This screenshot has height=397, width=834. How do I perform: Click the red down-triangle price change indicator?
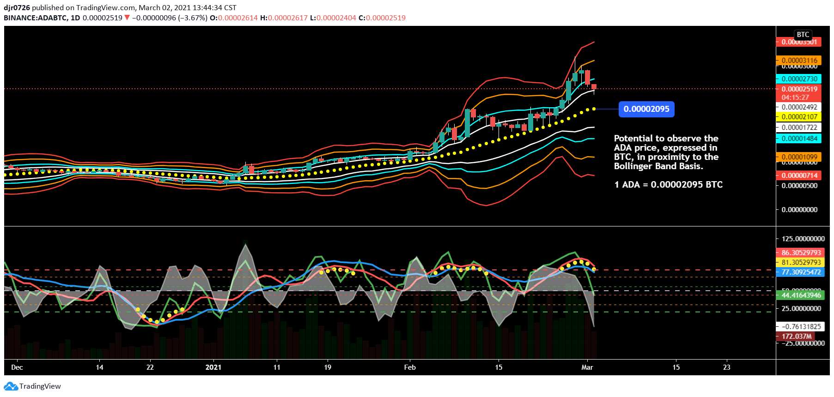(127, 18)
